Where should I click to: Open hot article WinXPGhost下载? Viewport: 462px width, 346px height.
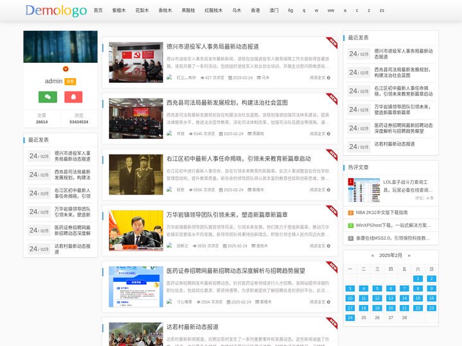tap(393, 226)
